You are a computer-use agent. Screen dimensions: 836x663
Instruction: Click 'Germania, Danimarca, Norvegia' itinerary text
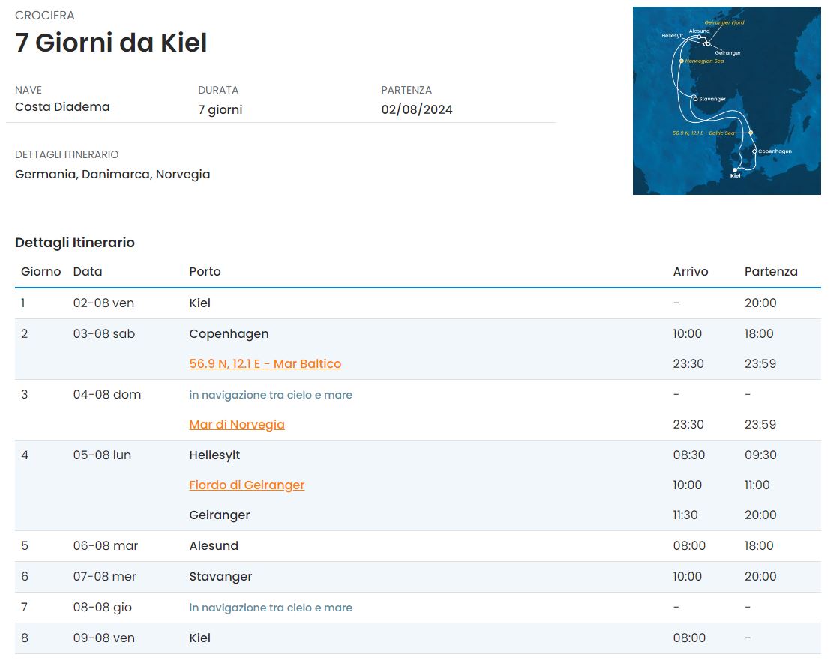(x=112, y=174)
